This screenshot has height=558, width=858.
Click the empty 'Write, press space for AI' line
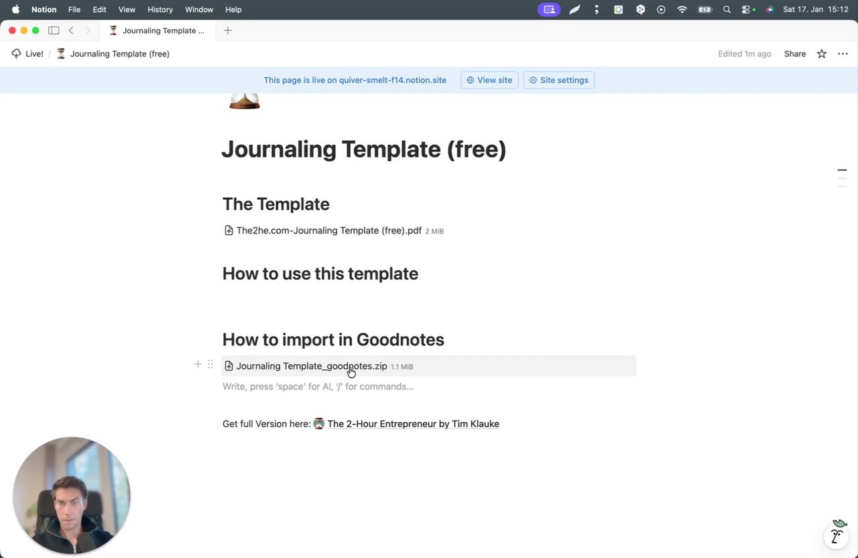(428, 386)
